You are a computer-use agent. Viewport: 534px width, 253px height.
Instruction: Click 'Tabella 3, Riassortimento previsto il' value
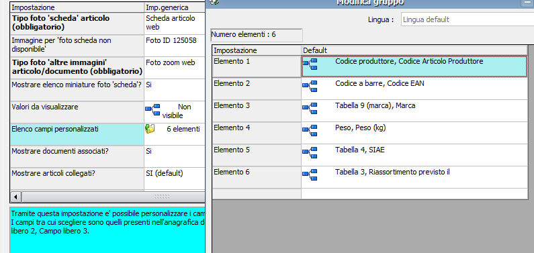tap(392, 172)
